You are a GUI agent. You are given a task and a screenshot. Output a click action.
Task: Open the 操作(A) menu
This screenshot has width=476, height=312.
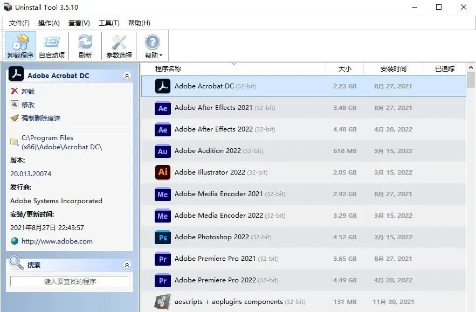coord(49,23)
